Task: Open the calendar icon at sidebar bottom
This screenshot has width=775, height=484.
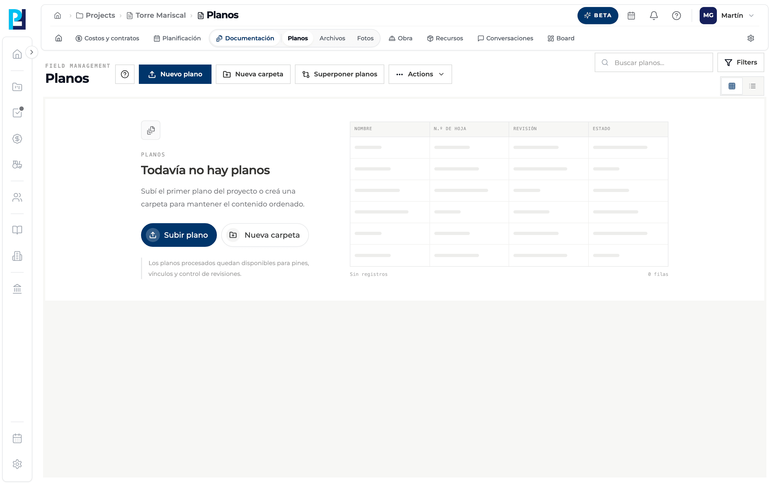Action: coord(17,438)
